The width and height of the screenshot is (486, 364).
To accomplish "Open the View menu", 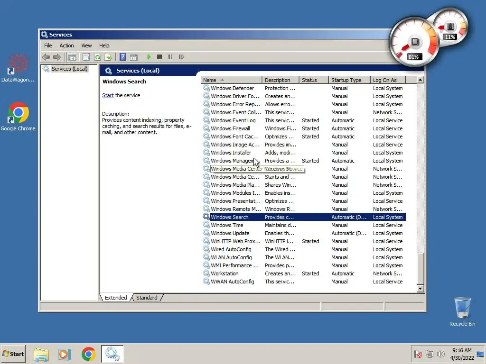I will (86, 45).
